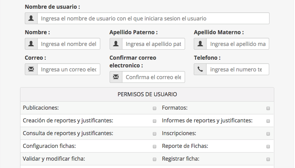Click into the Apellido Paterno input
This screenshot has width=295, height=168.
tap(153, 44)
